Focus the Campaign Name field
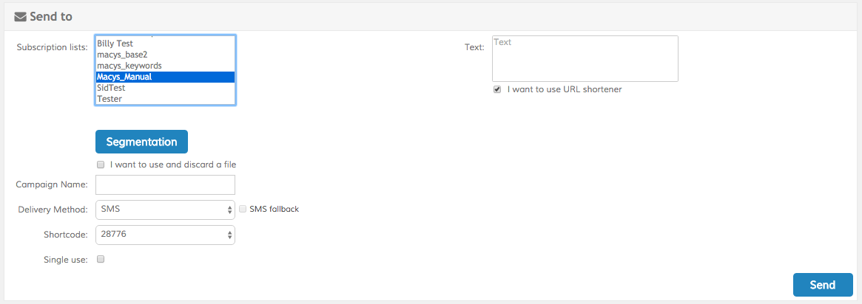The height and width of the screenshot is (304, 862). (x=165, y=184)
